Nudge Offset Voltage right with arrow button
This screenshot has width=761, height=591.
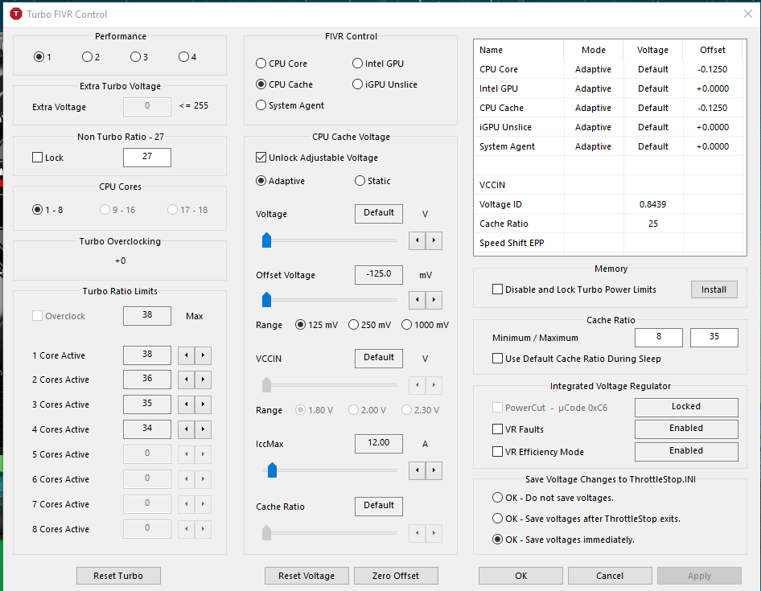434,300
